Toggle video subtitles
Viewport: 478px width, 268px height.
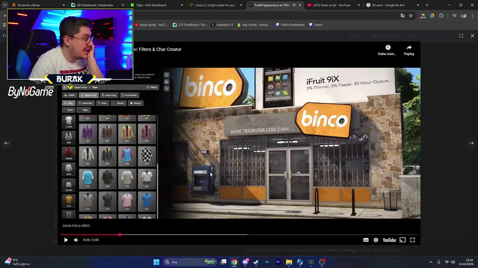(x=366, y=240)
